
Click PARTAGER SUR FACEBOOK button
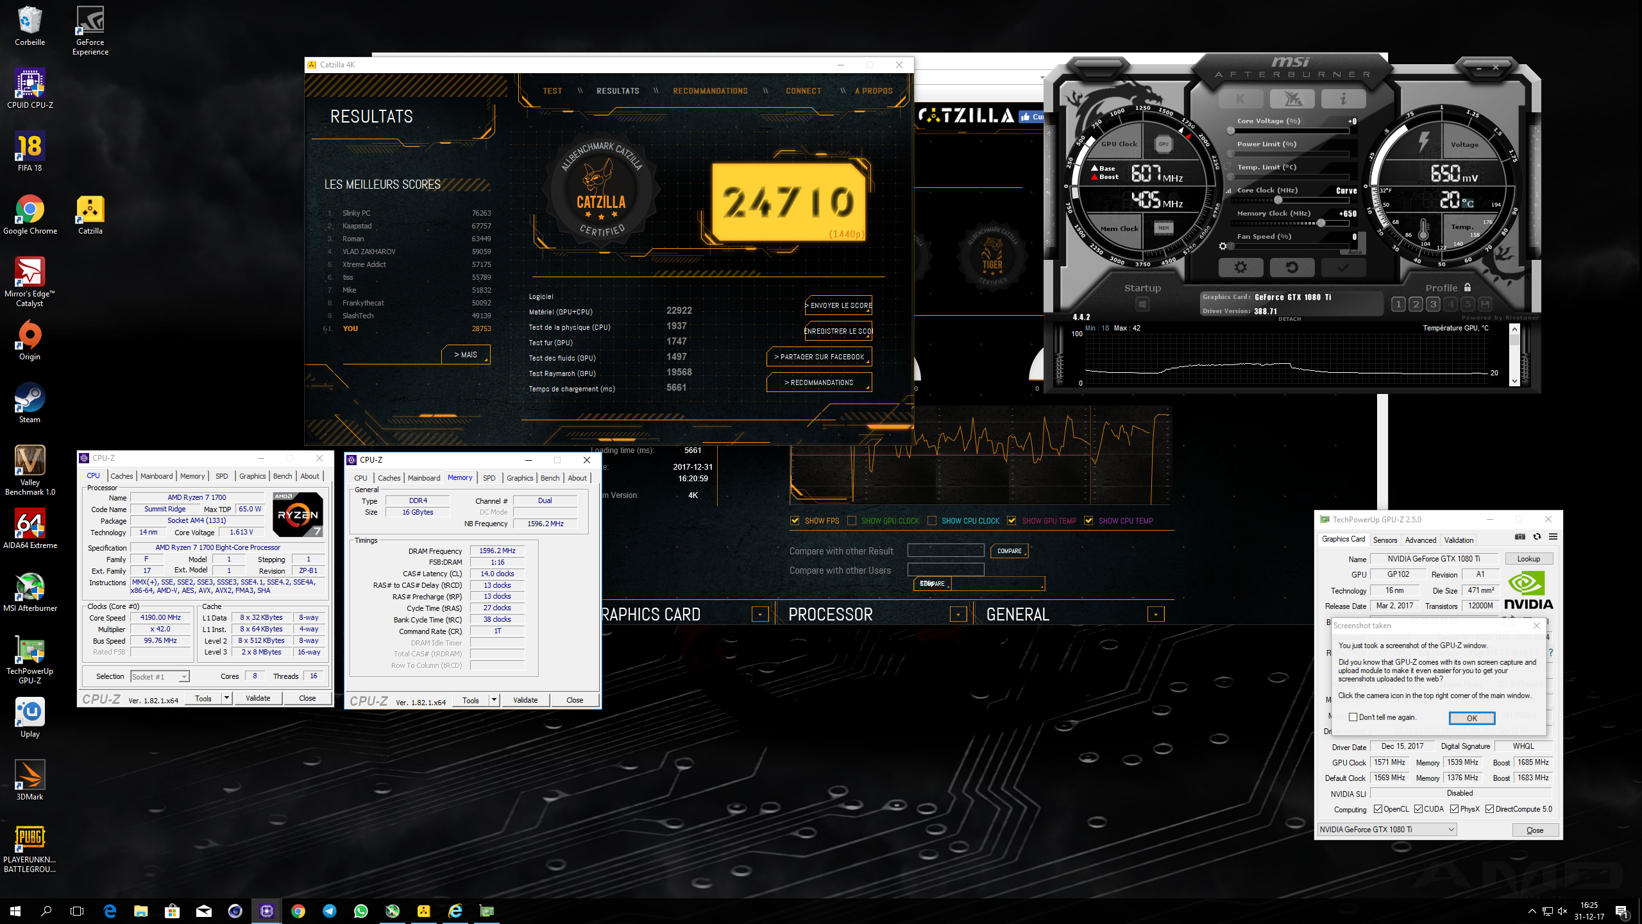point(819,357)
